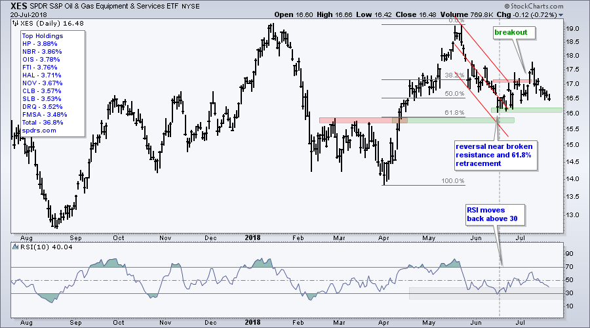The height and width of the screenshot is (328, 590).
Task: Click the 61.8% Fibonacci retracement label
Action: [454, 112]
